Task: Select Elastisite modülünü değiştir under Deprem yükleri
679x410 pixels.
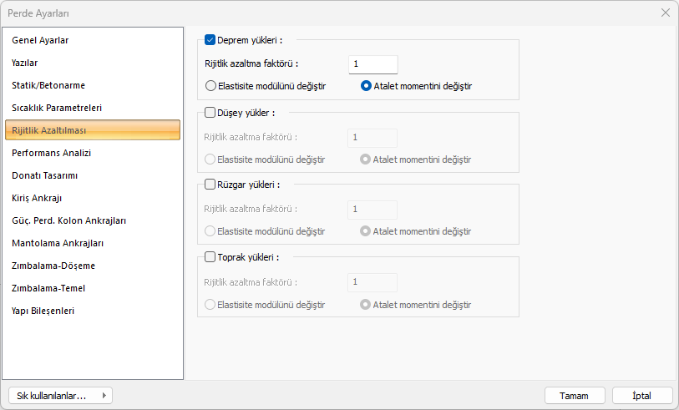Action: (210, 85)
